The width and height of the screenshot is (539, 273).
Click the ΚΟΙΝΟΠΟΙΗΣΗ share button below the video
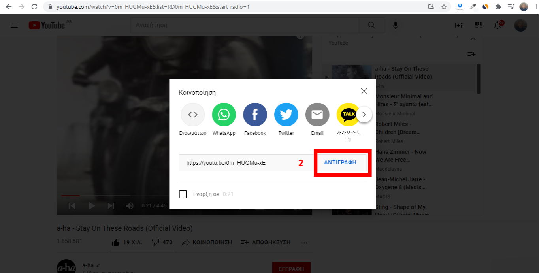point(207,242)
